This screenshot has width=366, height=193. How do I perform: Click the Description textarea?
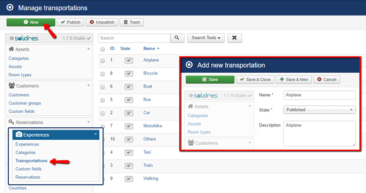319,134
